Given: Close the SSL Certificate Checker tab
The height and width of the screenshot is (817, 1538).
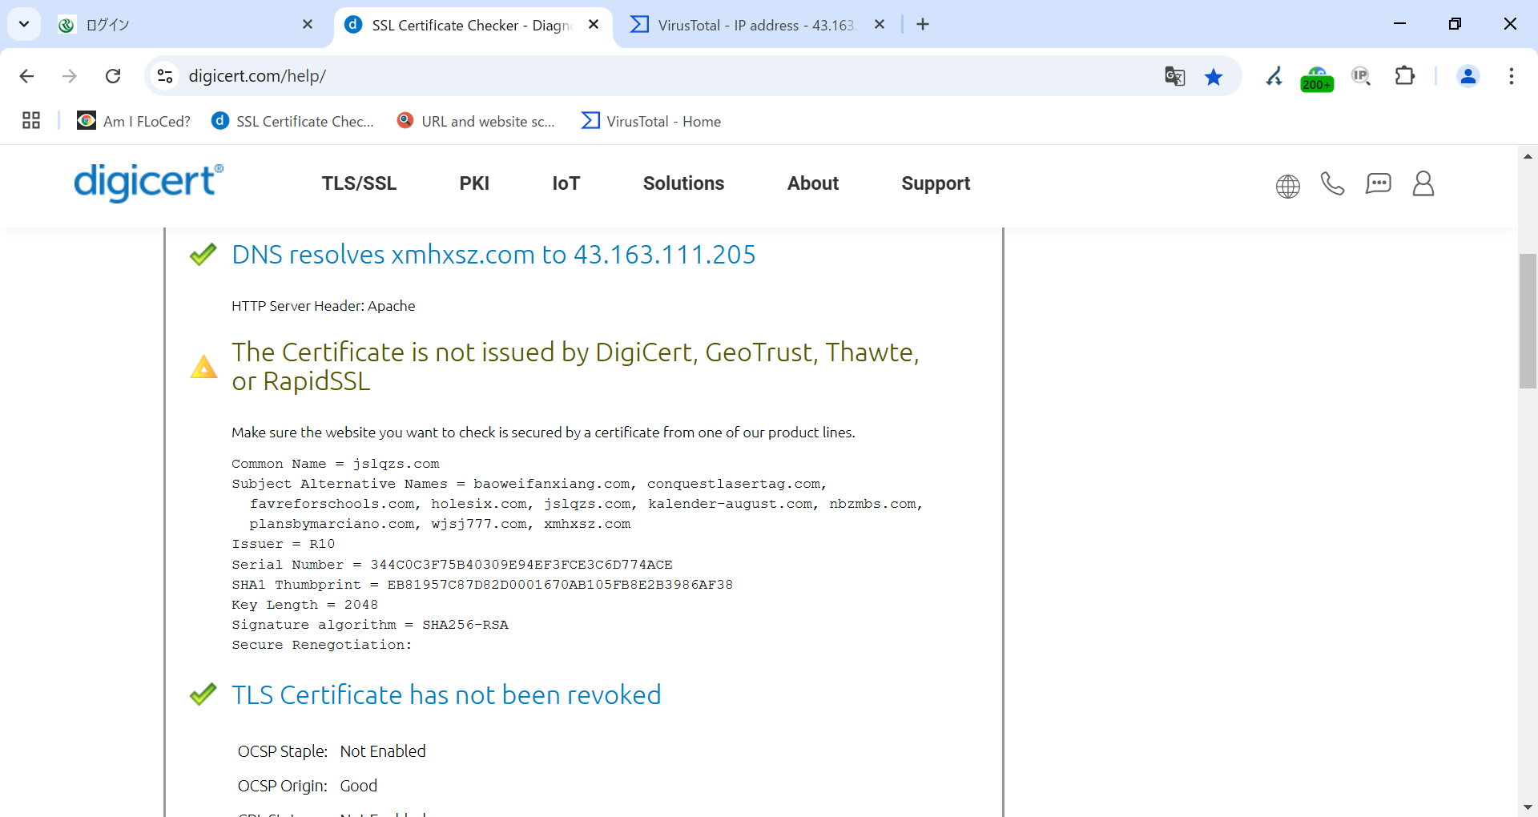Looking at the screenshot, I should [x=594, y=25].
